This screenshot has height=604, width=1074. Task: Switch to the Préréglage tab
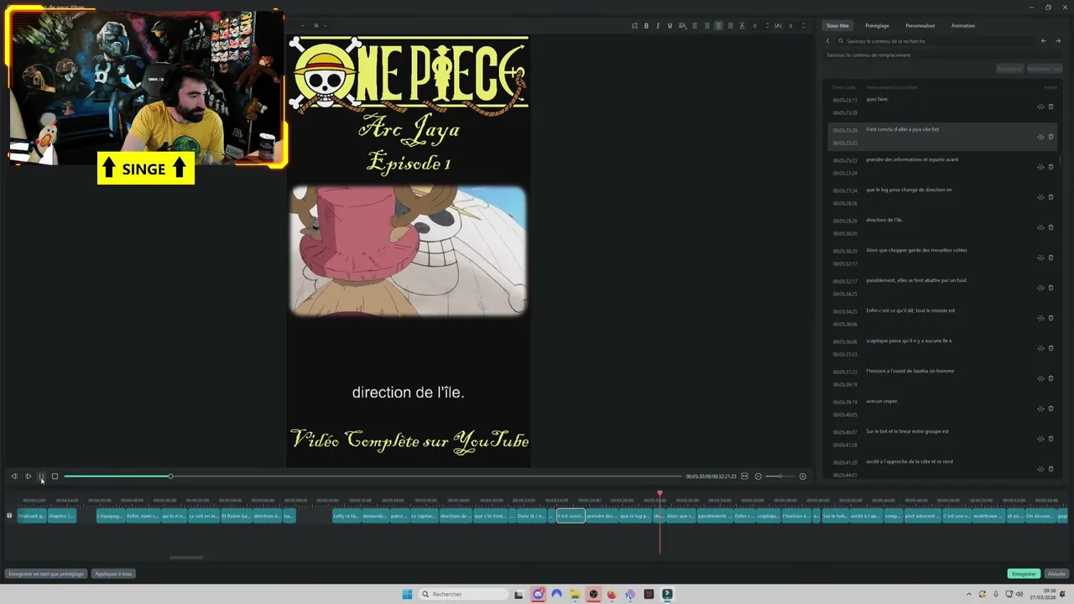[x=877, y=26]
